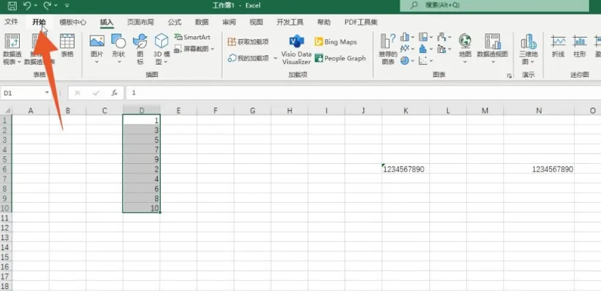
Task: Switch to the 开始 Home tab
Action: 39,22
